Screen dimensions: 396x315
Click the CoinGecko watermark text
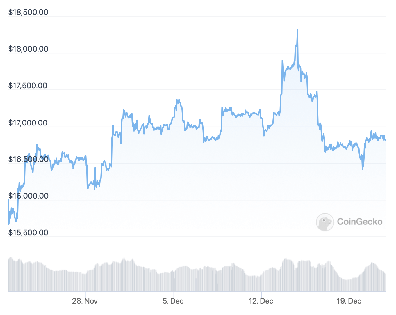360,222
